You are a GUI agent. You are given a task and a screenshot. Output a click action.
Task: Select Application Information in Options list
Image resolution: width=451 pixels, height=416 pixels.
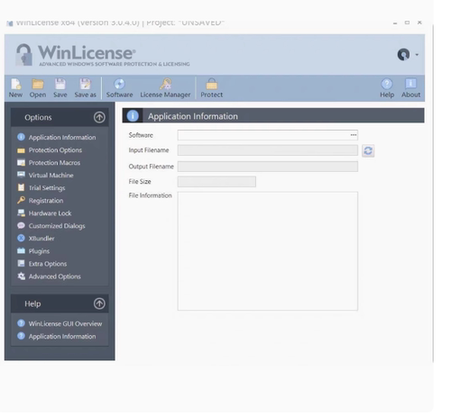point(57,137)
